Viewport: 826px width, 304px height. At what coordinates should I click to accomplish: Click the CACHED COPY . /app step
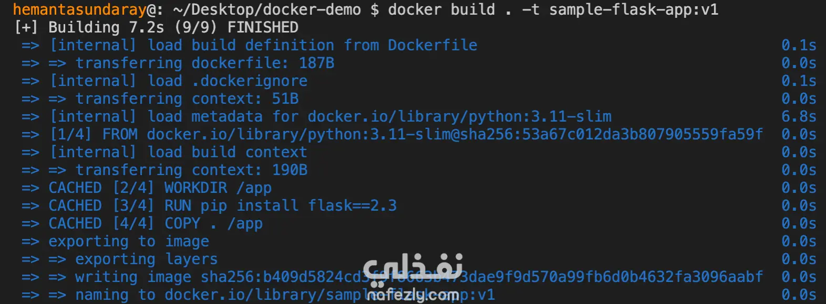click(x=156, y=223)
